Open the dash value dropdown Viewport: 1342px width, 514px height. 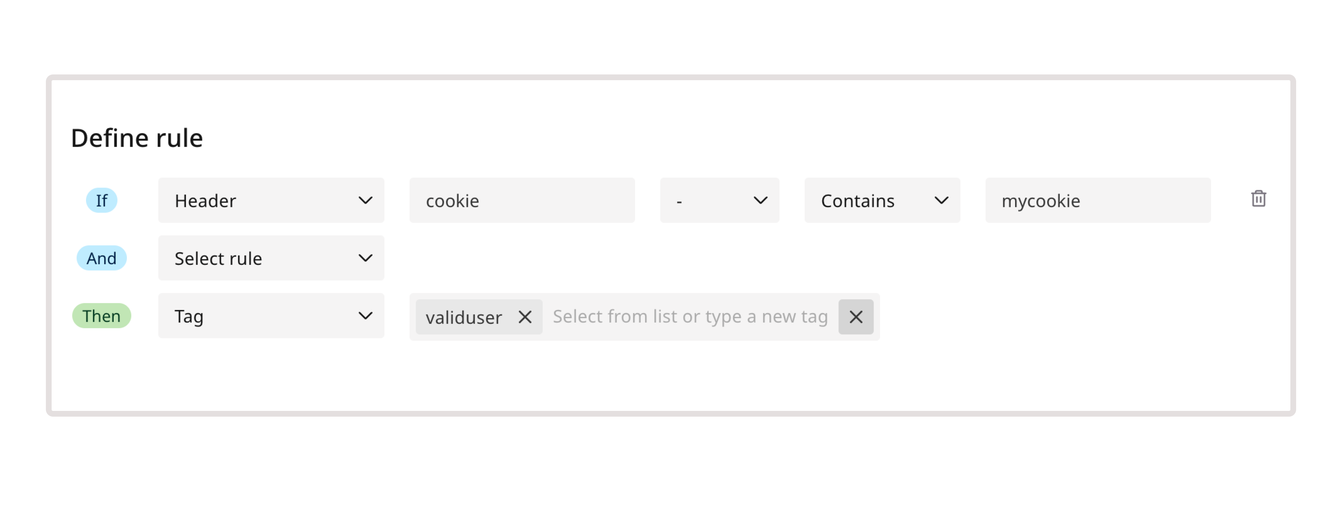[x=719, y=200]
